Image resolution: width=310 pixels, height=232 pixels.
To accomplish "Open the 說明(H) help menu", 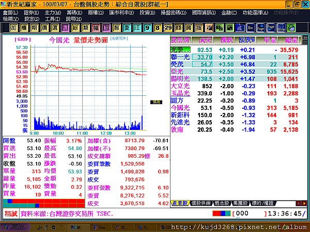I will (74, 19).
